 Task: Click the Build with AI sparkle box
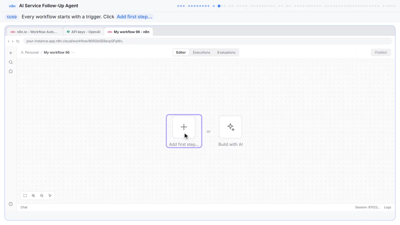click(x=230, y=127)
